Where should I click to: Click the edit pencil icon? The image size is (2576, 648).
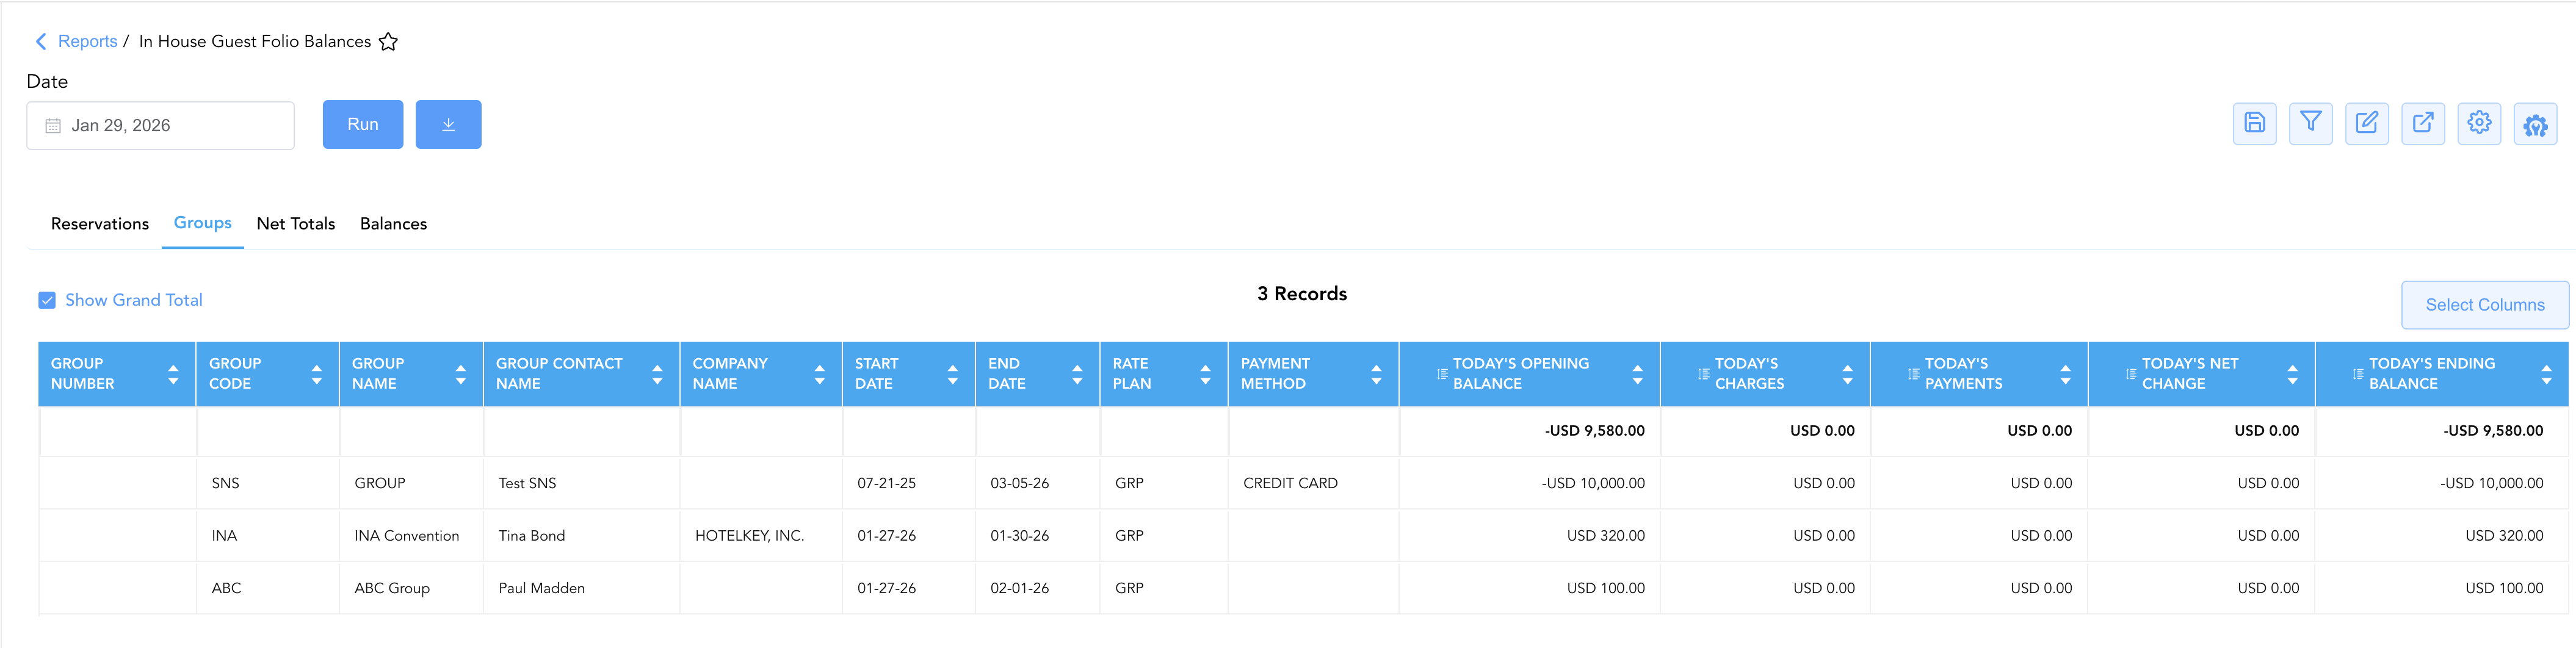point(2366,124)
